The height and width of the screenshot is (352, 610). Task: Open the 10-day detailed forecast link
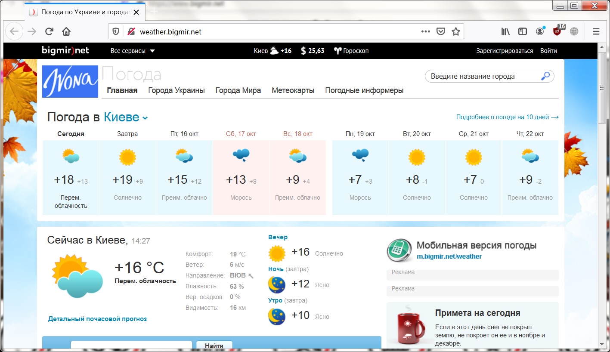pyautogui.click(x=507, y=117)
